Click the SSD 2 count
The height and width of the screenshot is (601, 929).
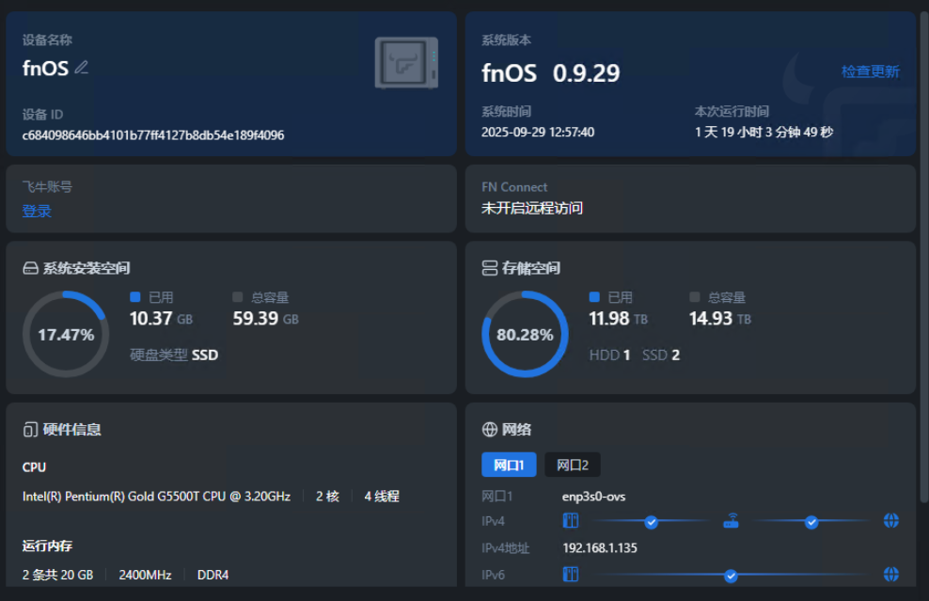coord(661,355)
